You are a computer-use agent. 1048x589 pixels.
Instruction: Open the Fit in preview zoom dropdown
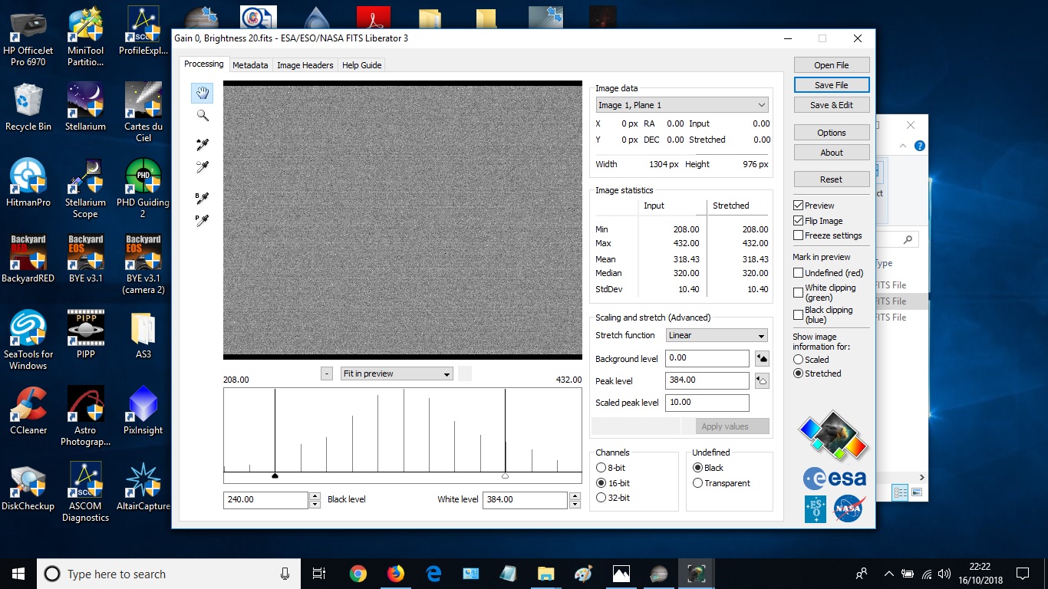pos(397,373)
